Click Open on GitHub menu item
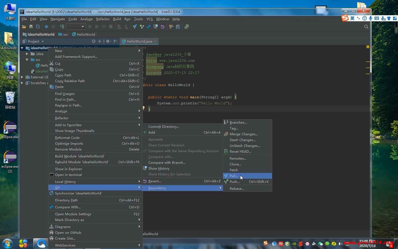 click(95, 232)
